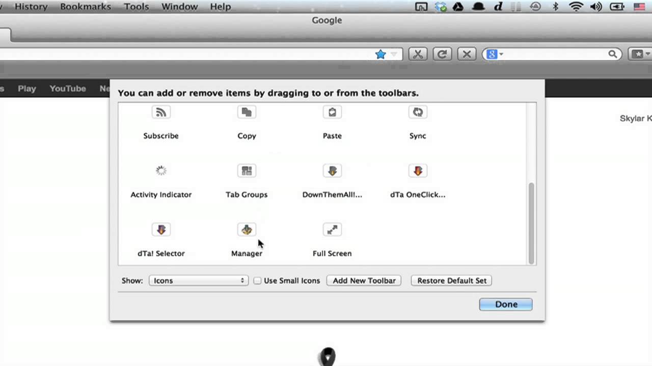Select the Full Screen icon
Image resolution: width=652 pixels, height=366 pixels.
[x=332, y=230]
